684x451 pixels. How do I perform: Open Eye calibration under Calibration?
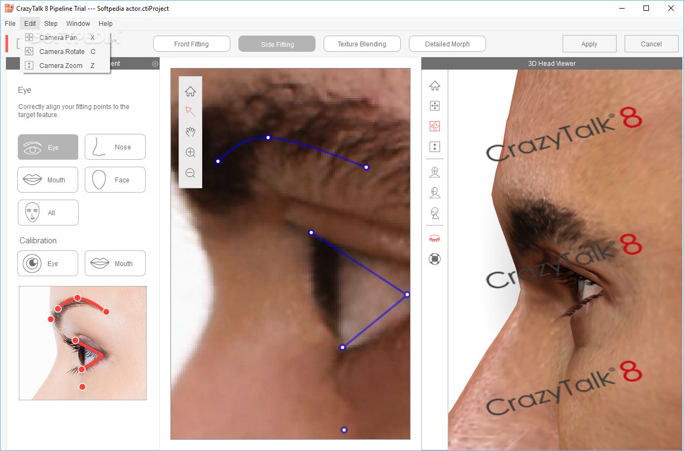pos(48,263)
